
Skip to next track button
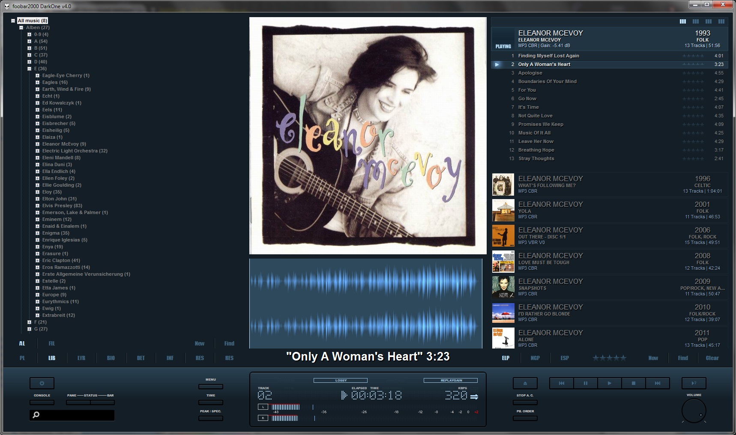tap(657, 383)
